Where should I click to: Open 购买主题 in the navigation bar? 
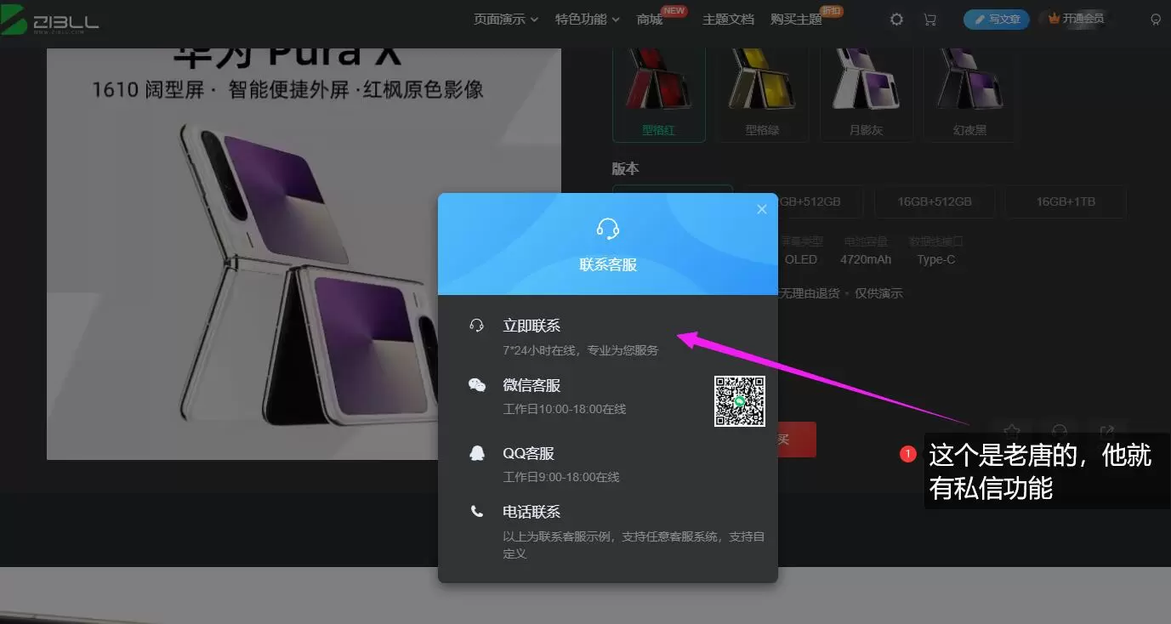[x=796, y=19]
